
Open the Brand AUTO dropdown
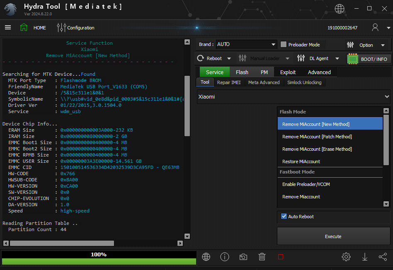pos(246,44)
